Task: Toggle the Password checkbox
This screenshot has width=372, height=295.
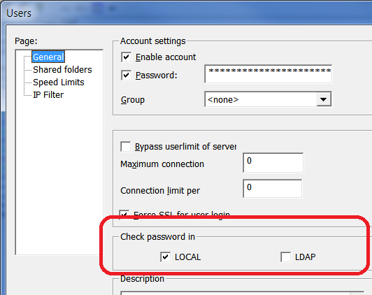Action: [126, 75]
